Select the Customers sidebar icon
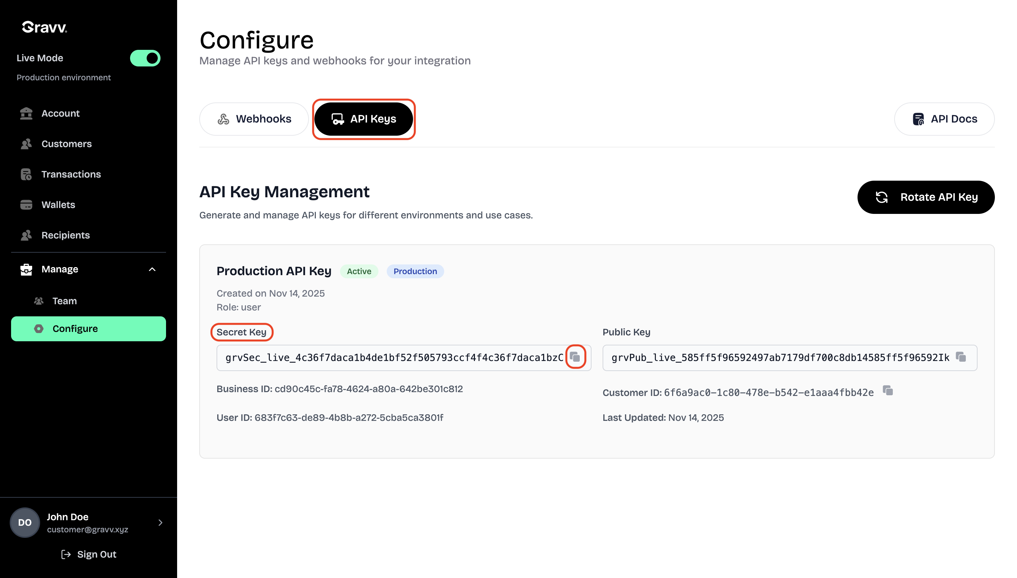Screen dimensions: 1017x578 [x=26, y=144]
